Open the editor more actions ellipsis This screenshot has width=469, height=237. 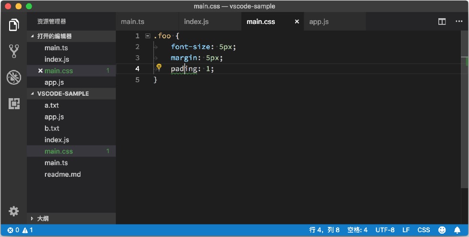tap(459, 22)
